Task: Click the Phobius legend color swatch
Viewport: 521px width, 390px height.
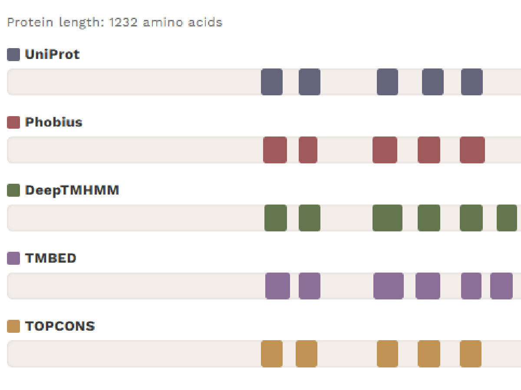Action: (x=13, y=122)
